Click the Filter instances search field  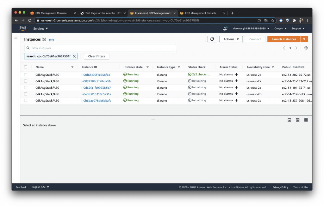pos(100,48)
